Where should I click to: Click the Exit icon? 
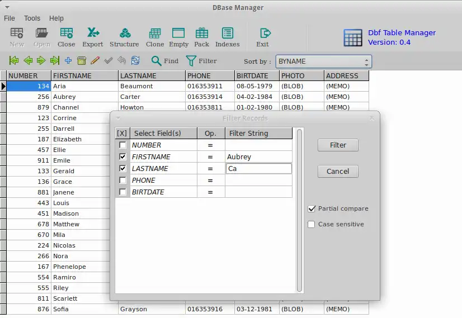point(262,37)
